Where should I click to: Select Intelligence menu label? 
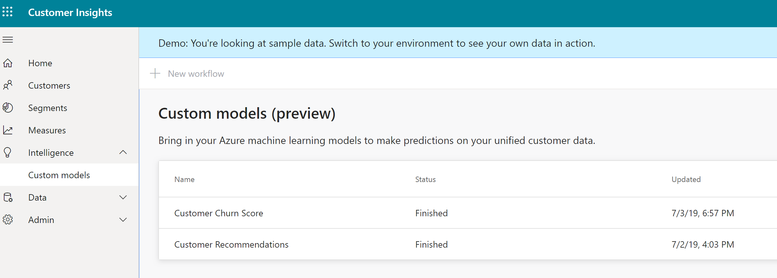pos(51,153)
